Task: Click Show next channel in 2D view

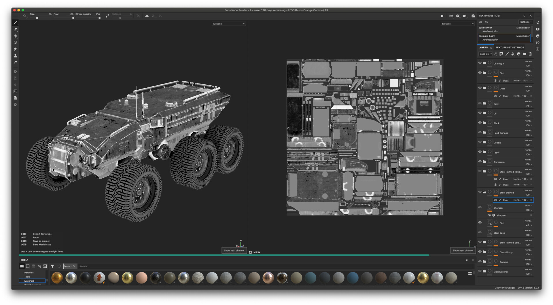Action: (463, 250)
